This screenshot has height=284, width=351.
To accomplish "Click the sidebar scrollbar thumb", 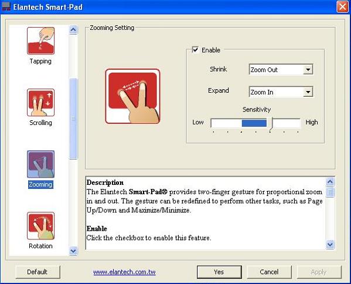I will click(x=73, y=119).
